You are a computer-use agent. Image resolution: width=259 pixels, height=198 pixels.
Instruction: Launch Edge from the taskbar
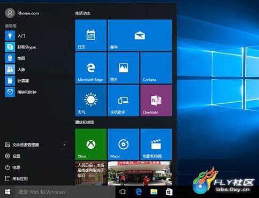pos(139,192)
